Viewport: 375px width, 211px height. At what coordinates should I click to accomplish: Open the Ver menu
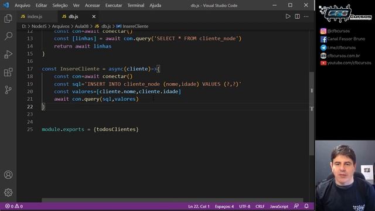click(76, 5)
